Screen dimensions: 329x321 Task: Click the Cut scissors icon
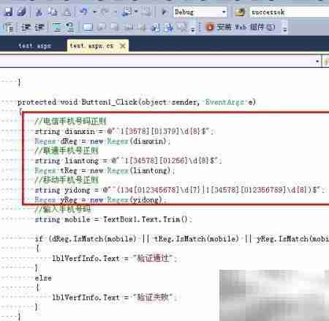click(39, 12)
